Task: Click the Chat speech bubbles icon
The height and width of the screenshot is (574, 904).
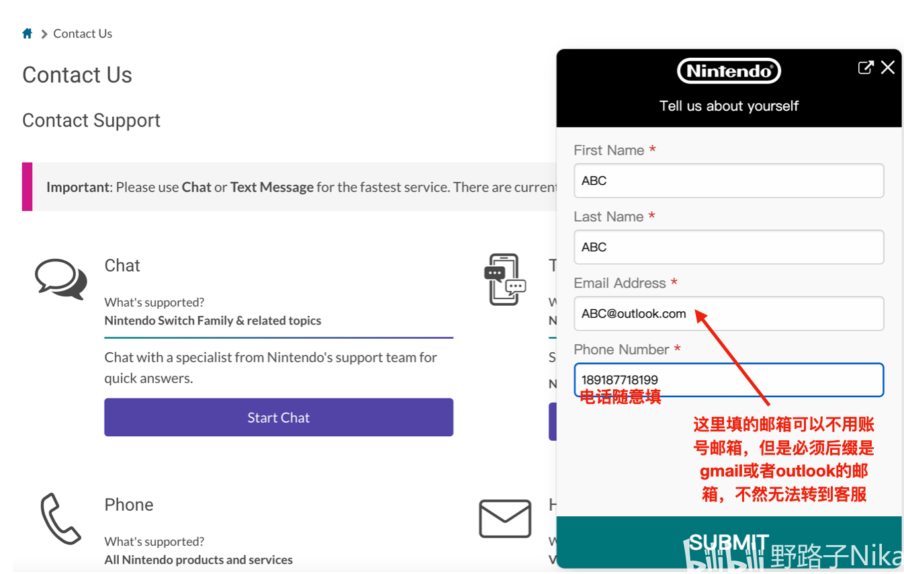Action: [x=61, y=279]
